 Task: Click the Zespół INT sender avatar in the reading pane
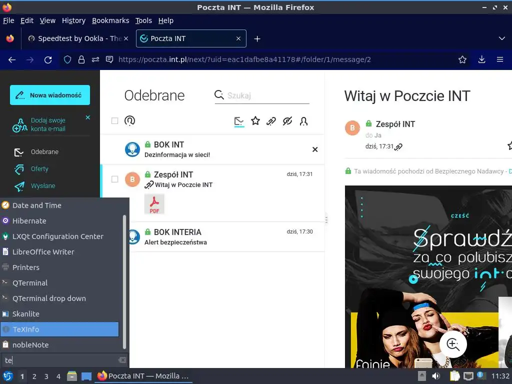pyautogui.click(x=352, y=128)
